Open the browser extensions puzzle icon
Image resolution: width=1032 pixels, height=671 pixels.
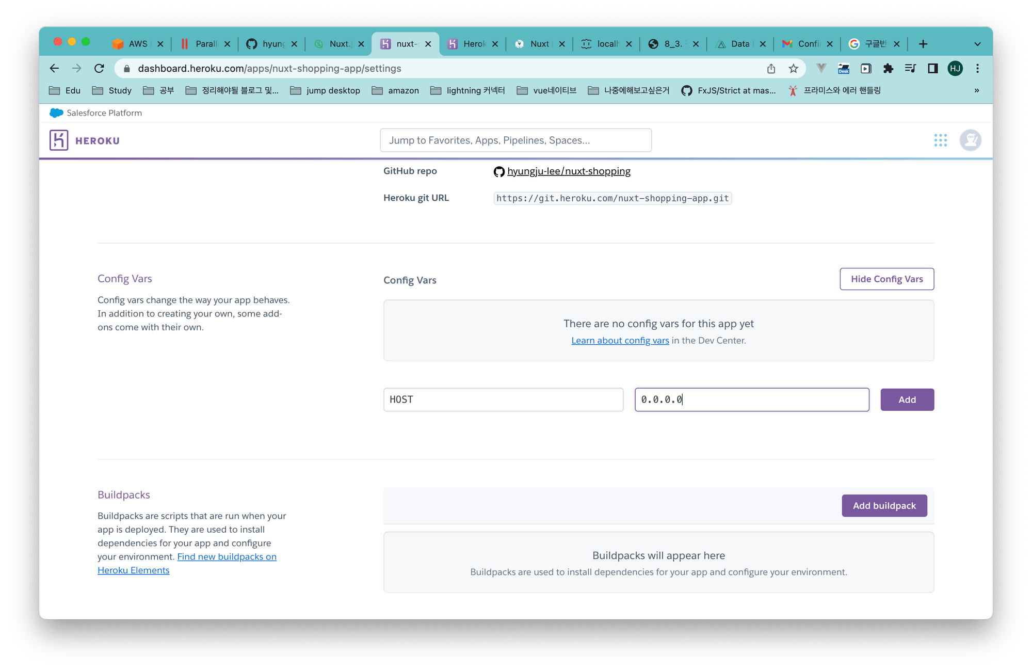888,69
